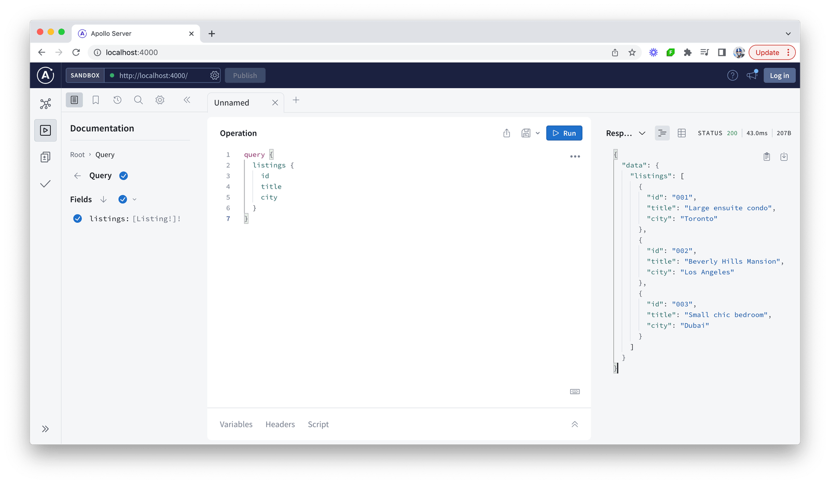Expand the bottom Variables panel chevron

[575, 424]
